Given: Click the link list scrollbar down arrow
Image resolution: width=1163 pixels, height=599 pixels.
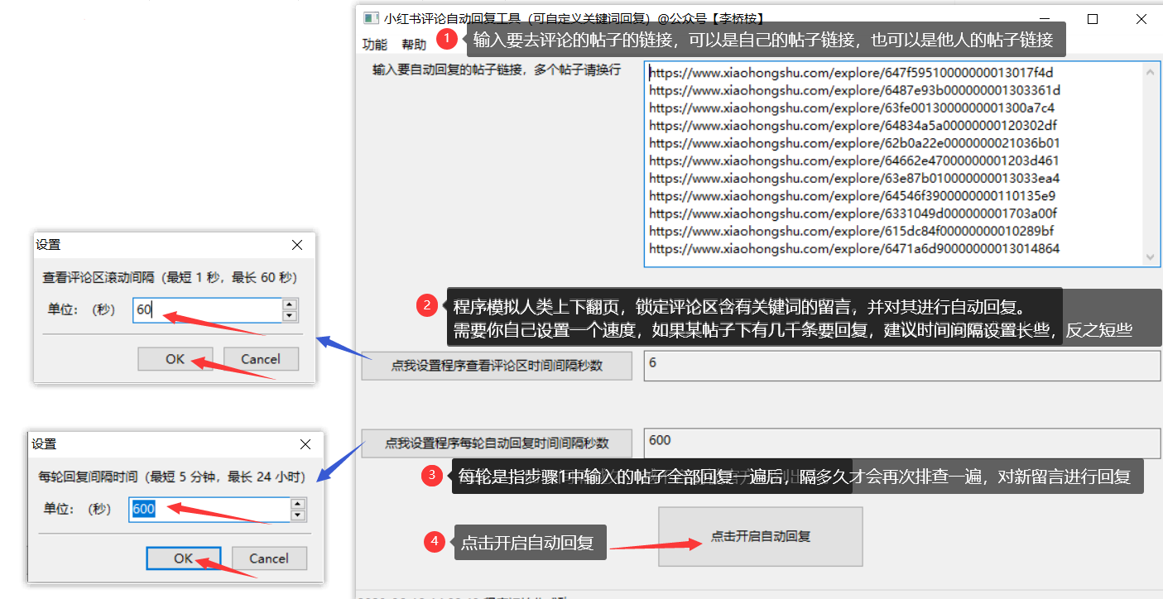Looking at the screenshot, I should click(x=1151, y=257).
